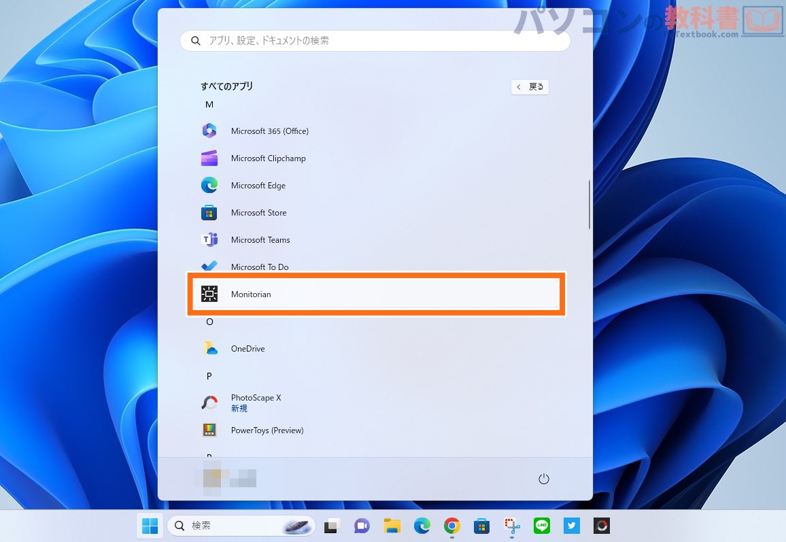This screenshot has width=786, height=542.
Task: Launch Microsoft Teams
Action: [260, 240]
